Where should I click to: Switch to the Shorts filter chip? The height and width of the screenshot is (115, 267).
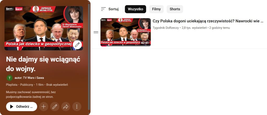click(x=175, y=9)
